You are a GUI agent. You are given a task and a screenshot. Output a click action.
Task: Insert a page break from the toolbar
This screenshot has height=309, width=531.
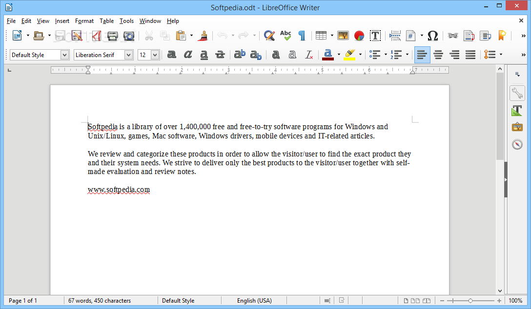[x=395, y=36]
